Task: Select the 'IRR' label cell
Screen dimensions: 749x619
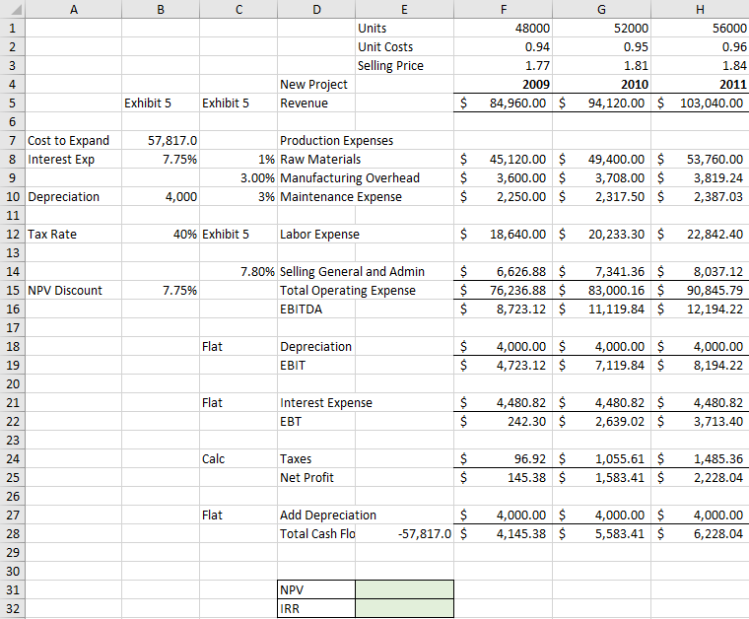Action: pyautogui.click(x=316, y=608)
